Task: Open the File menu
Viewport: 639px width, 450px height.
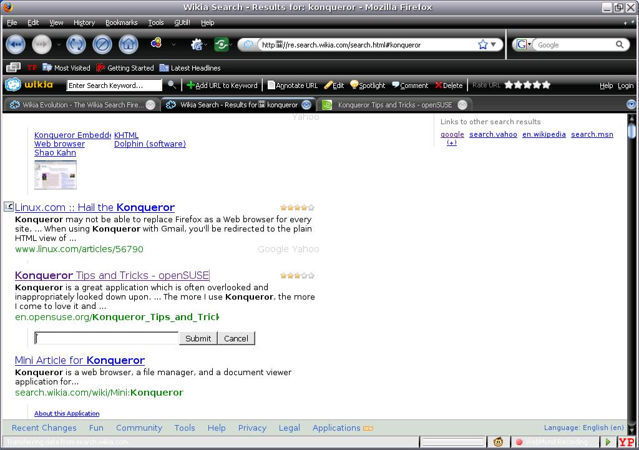Action: (x=12, y=22)
